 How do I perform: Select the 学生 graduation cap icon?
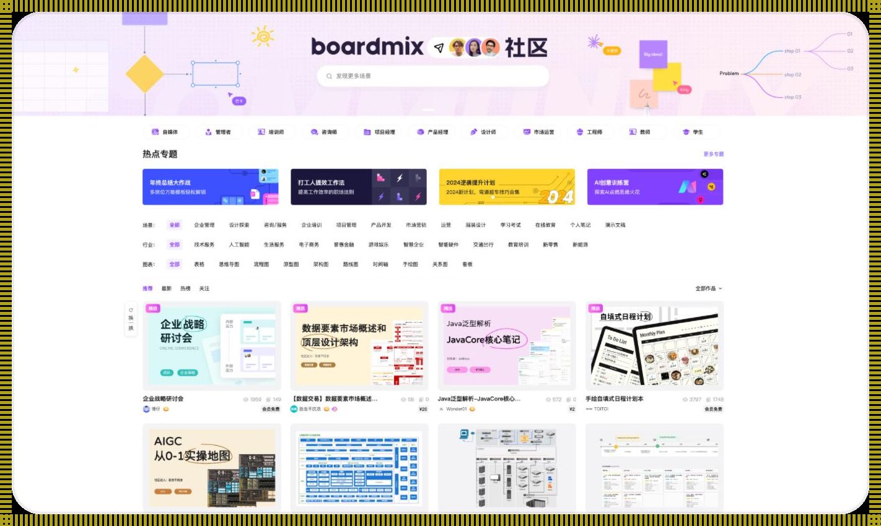[686, 132]
